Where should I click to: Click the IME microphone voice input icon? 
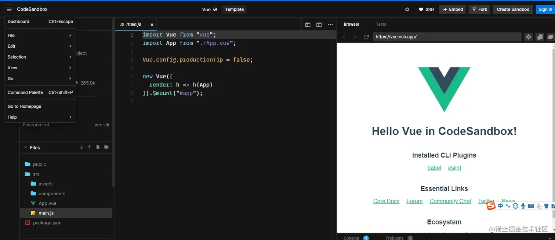[523, 206]
